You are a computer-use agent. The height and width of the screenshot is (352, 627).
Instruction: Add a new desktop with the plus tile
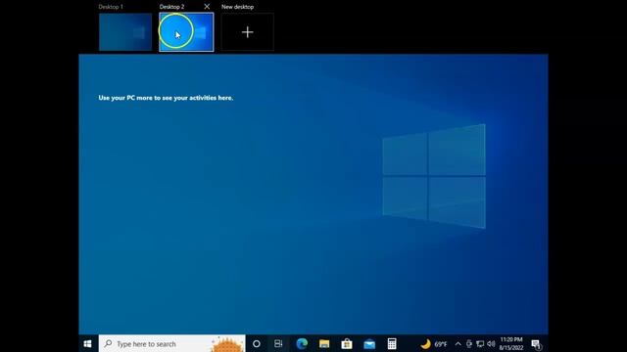(248, 32)
